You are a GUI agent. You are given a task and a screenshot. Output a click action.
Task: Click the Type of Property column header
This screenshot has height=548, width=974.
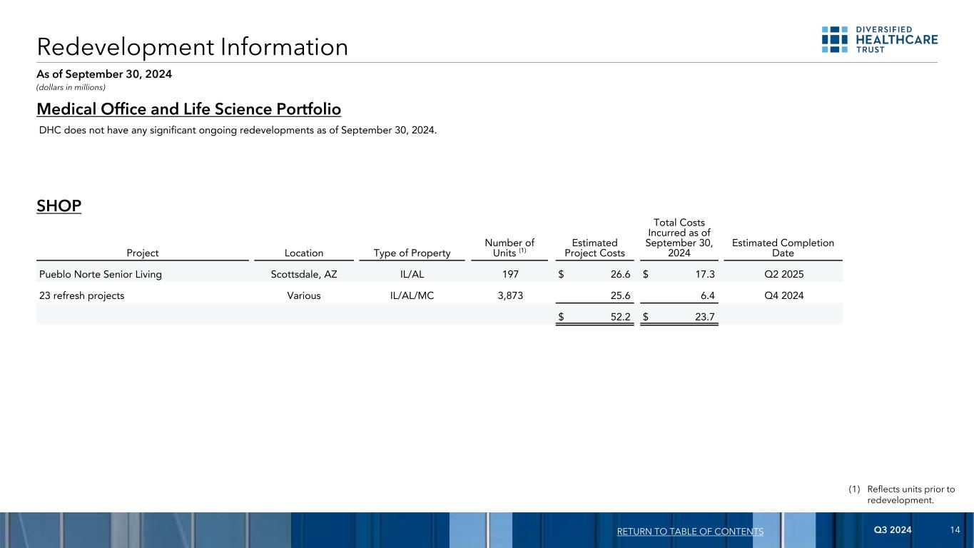(x=412, y=253)
